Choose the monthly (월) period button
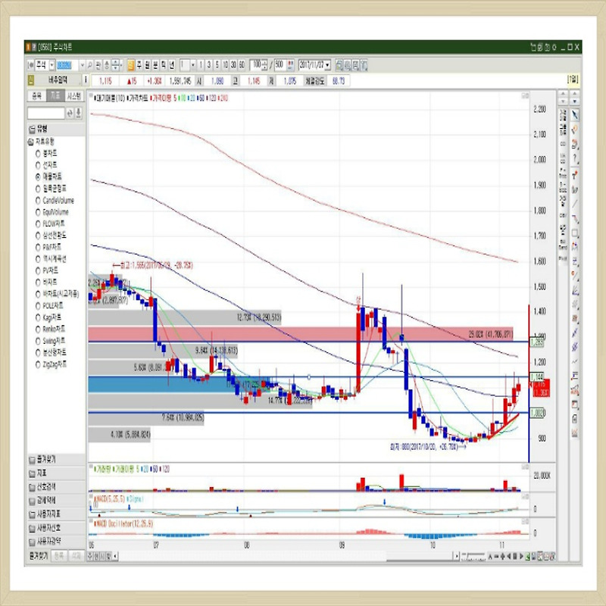Screen dimensions: 606x606 point(147,65)
